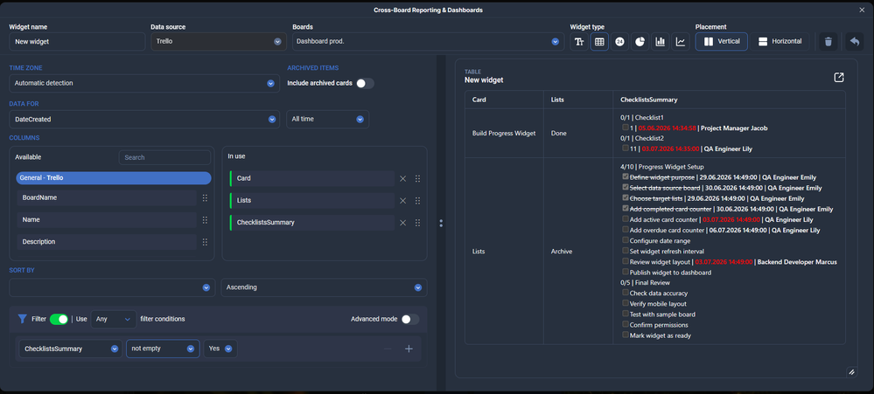Turn off the Filter toggle
The image size is (874, 394).
click(59, 319)
